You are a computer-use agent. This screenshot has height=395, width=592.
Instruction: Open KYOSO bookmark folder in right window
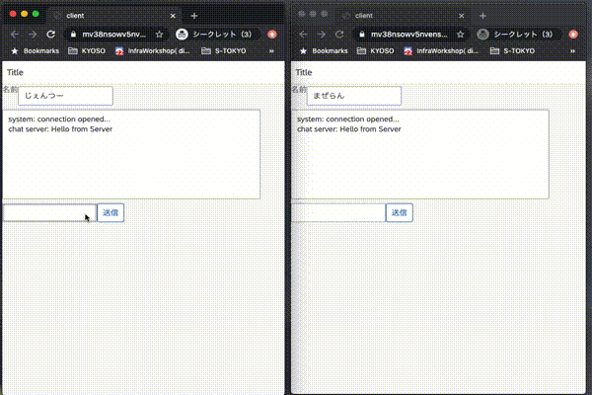376,51
